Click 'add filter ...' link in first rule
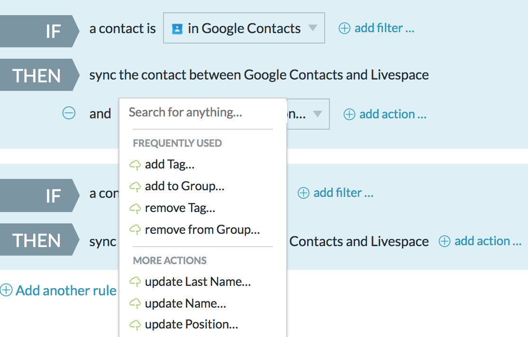The image size is (528, 337). click(x=384, y=28)
